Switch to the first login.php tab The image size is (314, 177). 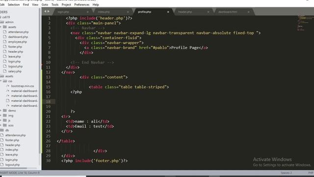click(63, 12)
